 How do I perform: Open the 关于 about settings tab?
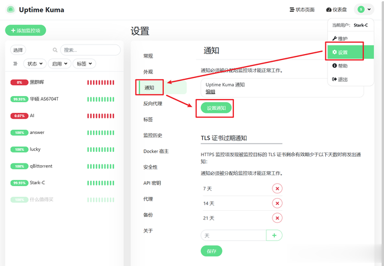[x=148, y=231]
